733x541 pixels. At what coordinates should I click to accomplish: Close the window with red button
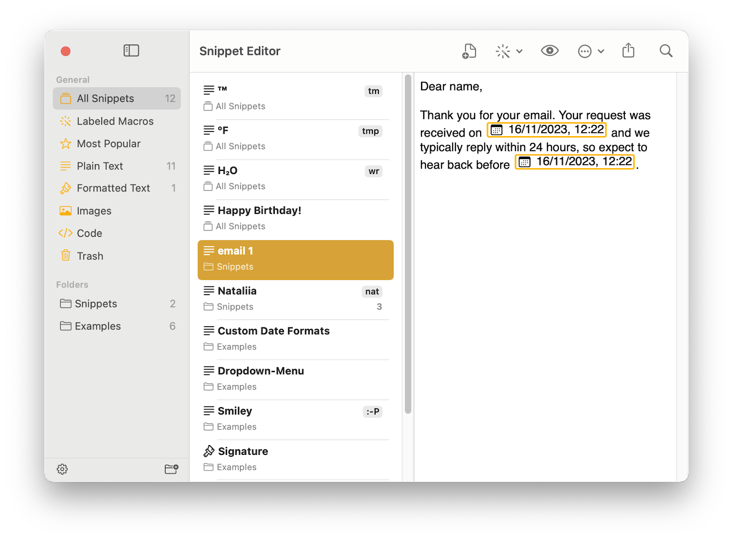click(x=66, y=51)
